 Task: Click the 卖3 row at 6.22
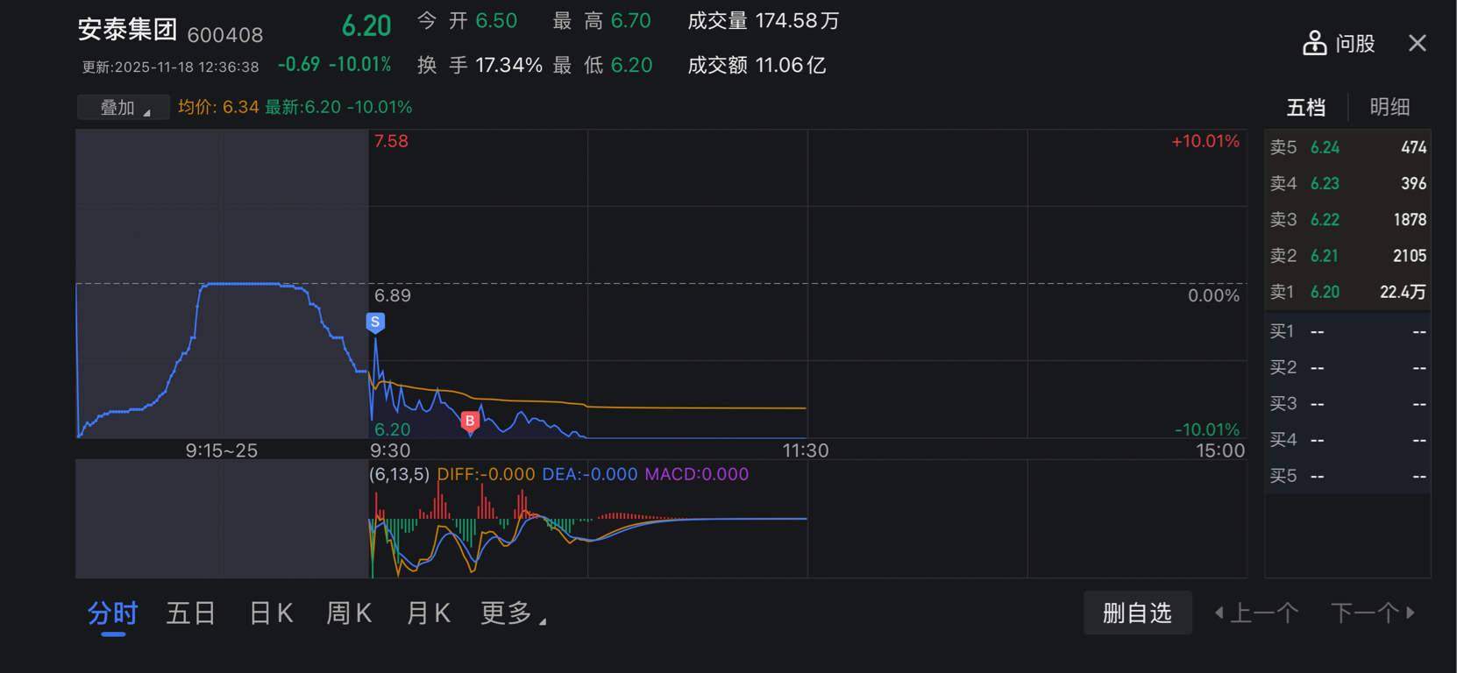tap(1347, 220)
